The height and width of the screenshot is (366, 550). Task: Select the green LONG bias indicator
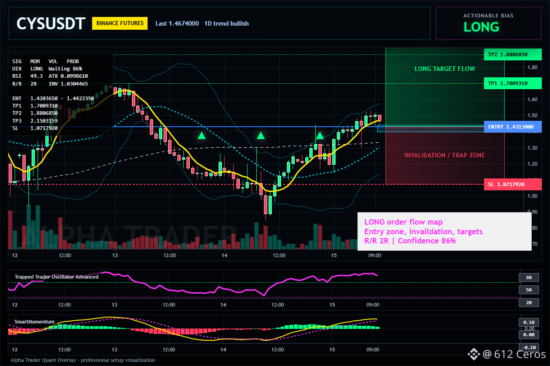point(481,27)
